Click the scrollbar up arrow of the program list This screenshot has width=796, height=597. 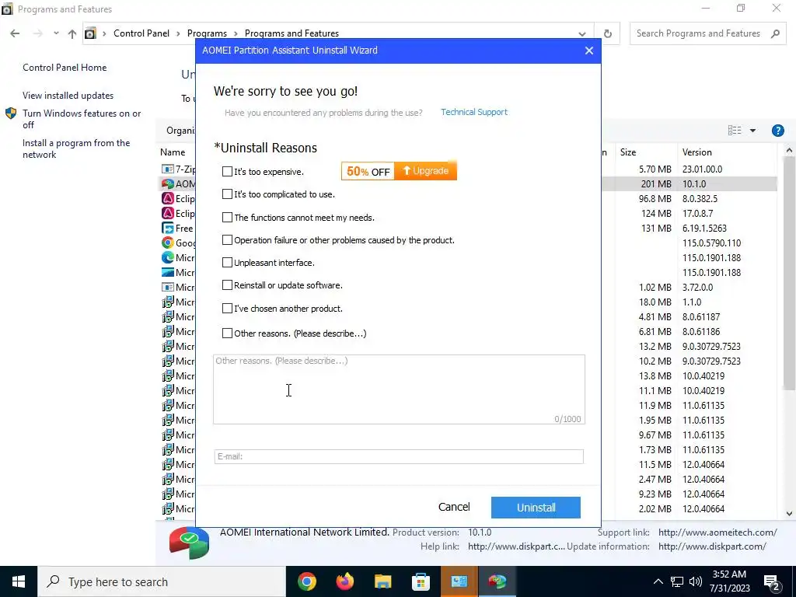tap(789, 150)
